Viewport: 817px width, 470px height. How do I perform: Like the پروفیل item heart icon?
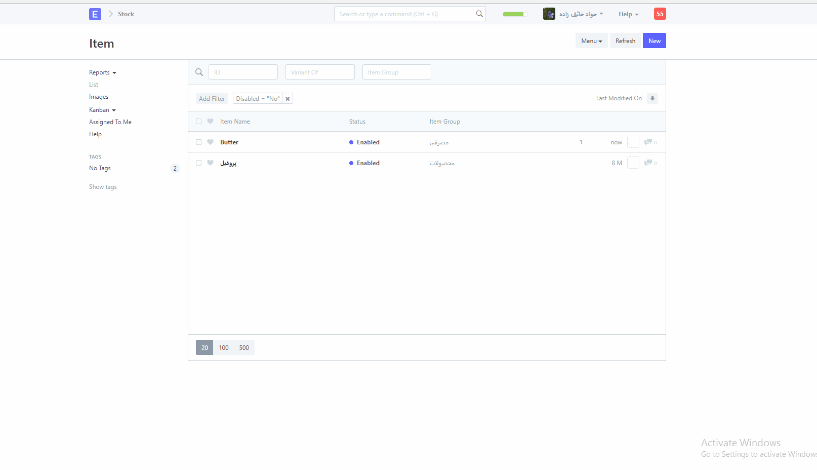coord(210,163)
